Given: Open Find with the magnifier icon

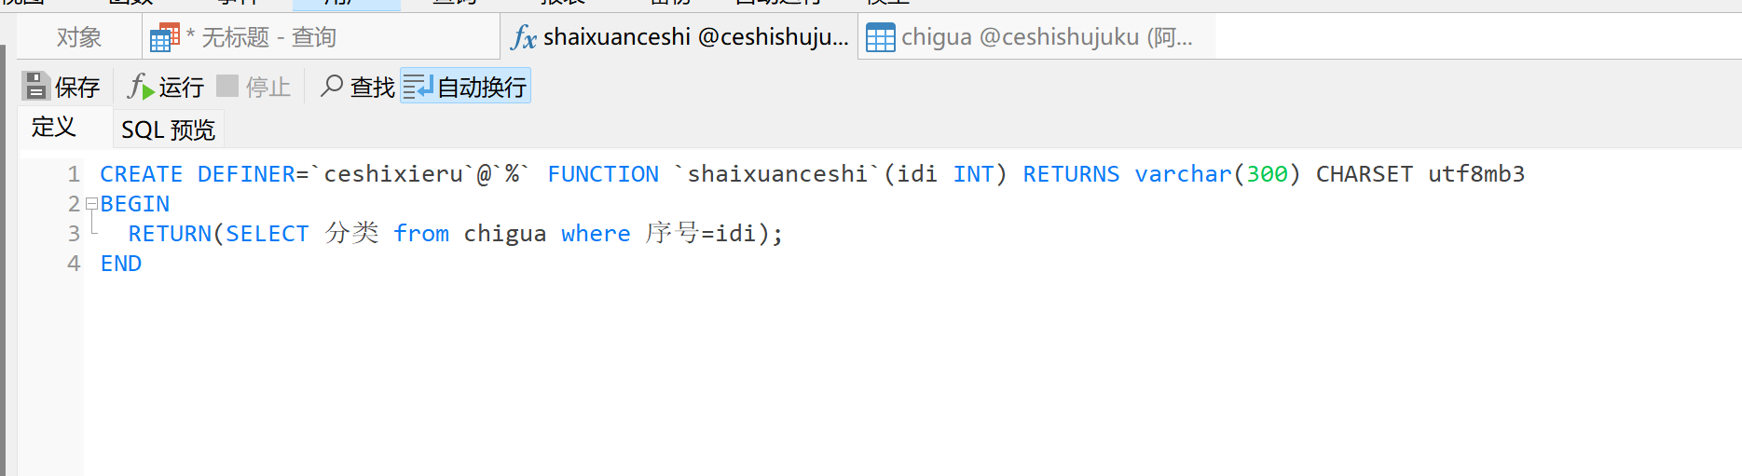Looking at the screenshot, I should [x=331, y=86].
